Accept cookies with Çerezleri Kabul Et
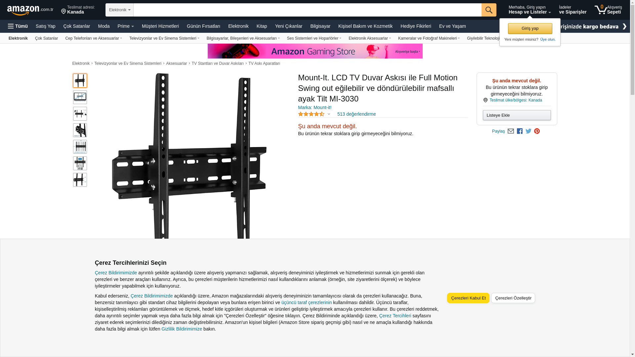Viewport: 635px width, 357px height. click(x=468, y=298)
